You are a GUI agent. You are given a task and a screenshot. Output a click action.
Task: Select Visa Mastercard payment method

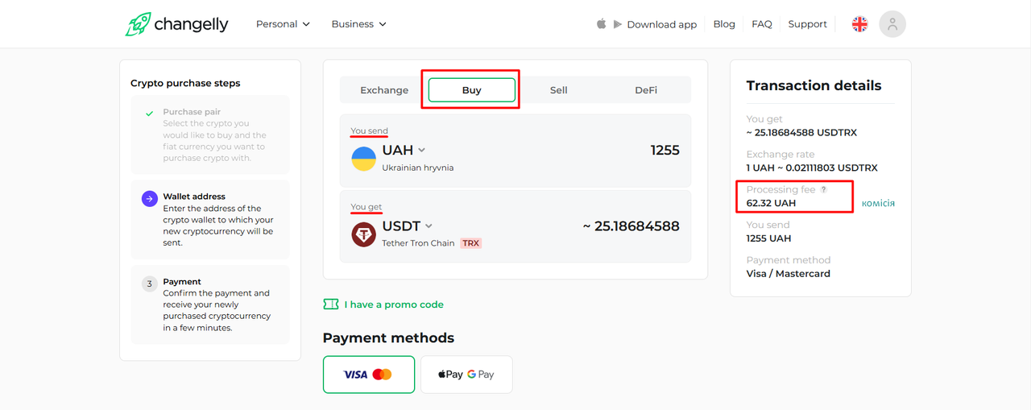point(369,375)
